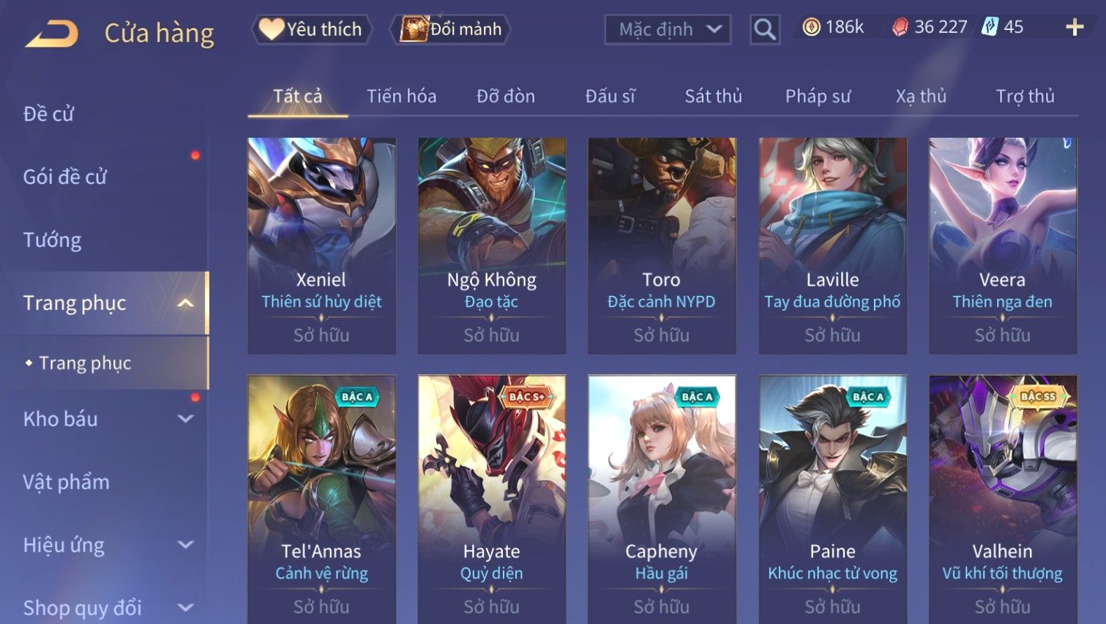Go to Gói đề cử in sidebar
Viewport: 1106px width, 624px height.
[x=64, y=177]
